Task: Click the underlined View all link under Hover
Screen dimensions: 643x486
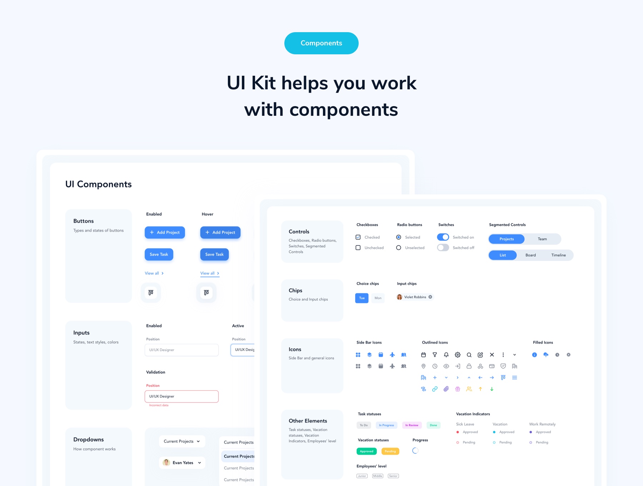Action: point(210,273)
